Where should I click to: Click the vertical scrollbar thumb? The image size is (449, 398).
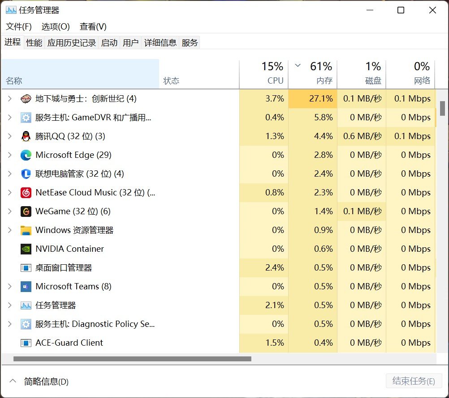442,108
